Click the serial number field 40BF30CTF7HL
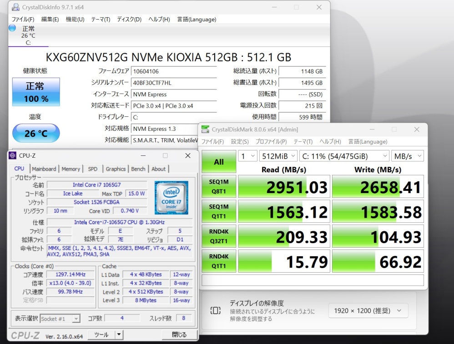Viewport: 454px width, 344px height. [x=174, y=83]
